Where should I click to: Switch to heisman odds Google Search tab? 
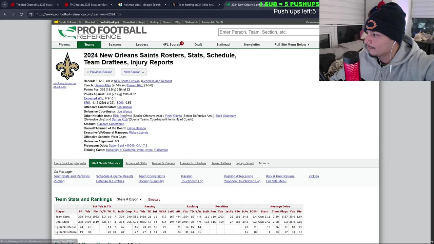click(142, 5)
